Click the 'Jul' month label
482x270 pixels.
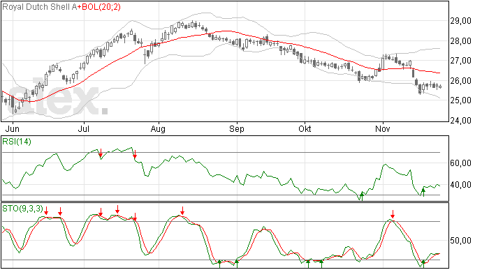pos(84,128)
